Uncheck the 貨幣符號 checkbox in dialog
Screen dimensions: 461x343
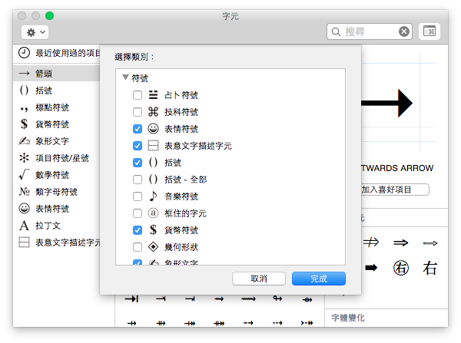coord(138,230)
